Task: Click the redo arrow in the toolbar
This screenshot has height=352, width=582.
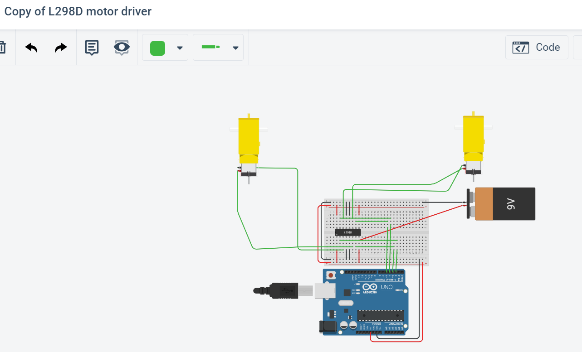Action: pos(61,48)
